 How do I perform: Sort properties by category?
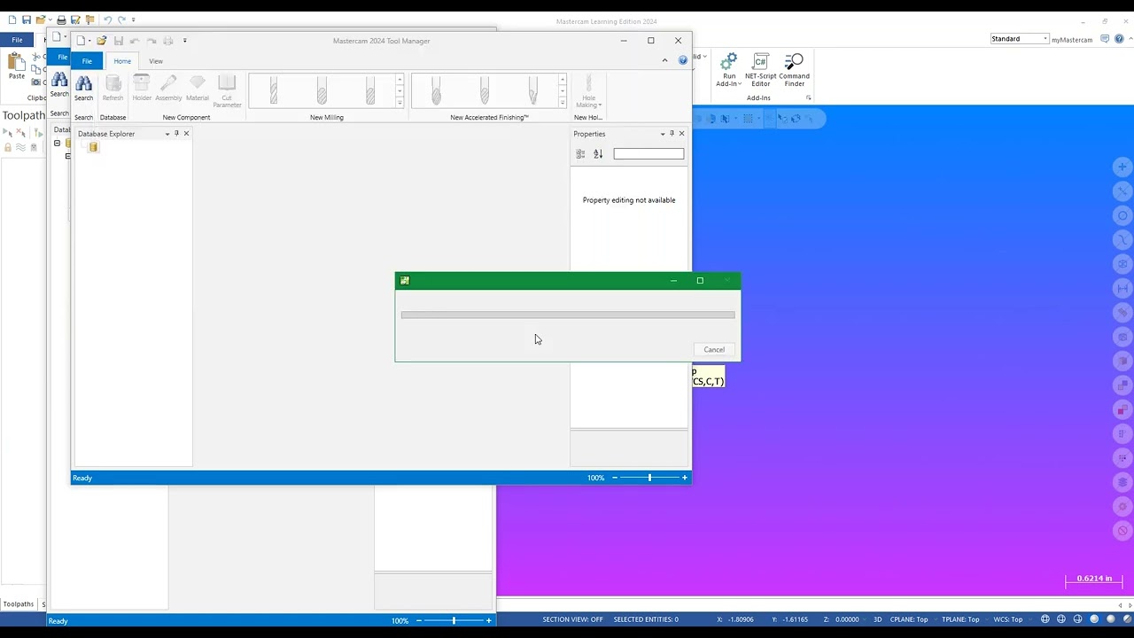click(x=580, y=154)
